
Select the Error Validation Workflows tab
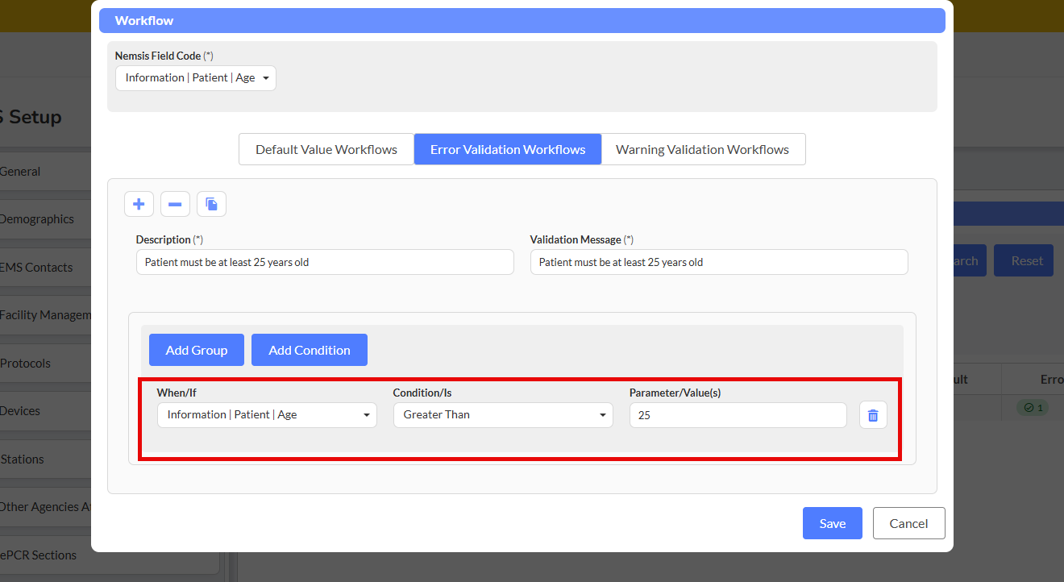point(508,149)
